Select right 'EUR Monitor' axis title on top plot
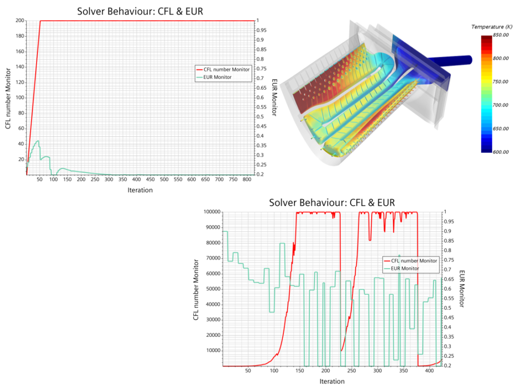This screenshot has width=513, height=389. pyautogui.click(x=274, y=97)
